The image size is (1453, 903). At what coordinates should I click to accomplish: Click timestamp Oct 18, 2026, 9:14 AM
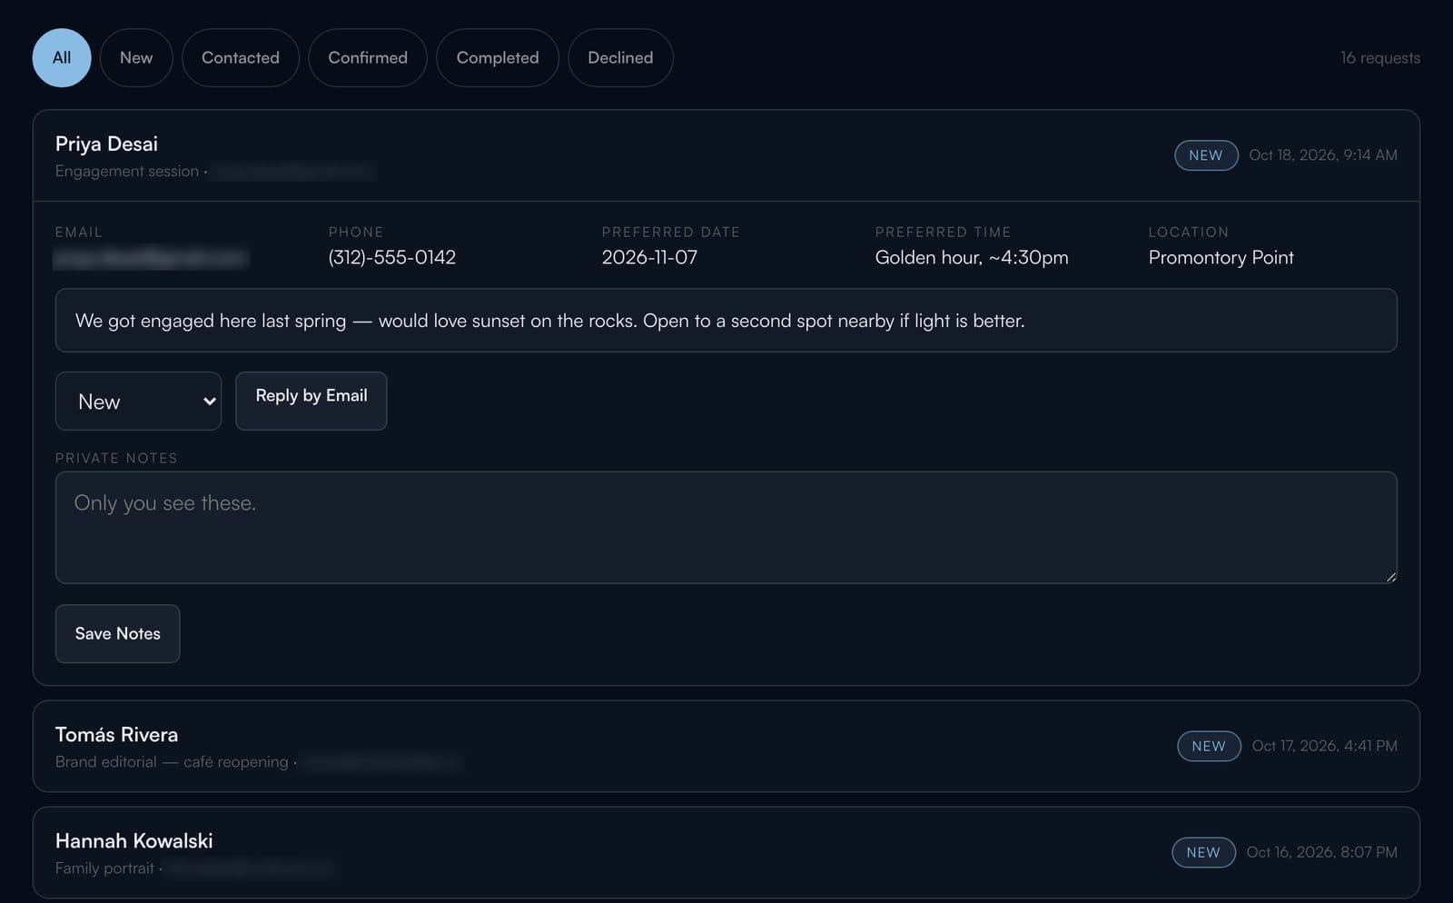point(1322,155)
